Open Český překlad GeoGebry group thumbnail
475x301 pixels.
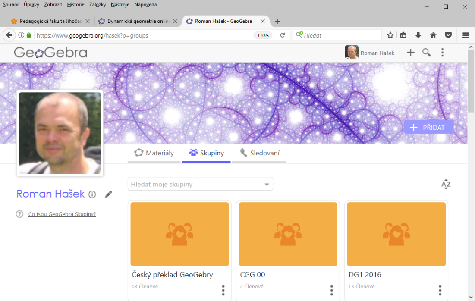[179, 234]
